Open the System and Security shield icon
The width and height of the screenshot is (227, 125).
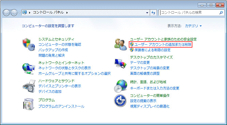click(28, 44)
